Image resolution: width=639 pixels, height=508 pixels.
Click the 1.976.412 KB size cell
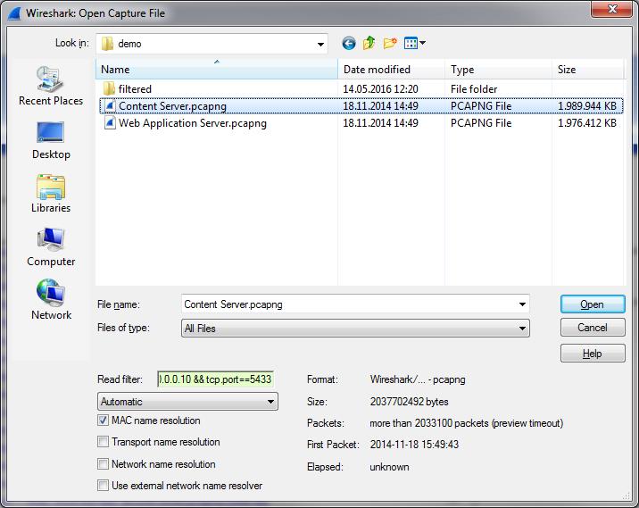[x=587, y=122]
